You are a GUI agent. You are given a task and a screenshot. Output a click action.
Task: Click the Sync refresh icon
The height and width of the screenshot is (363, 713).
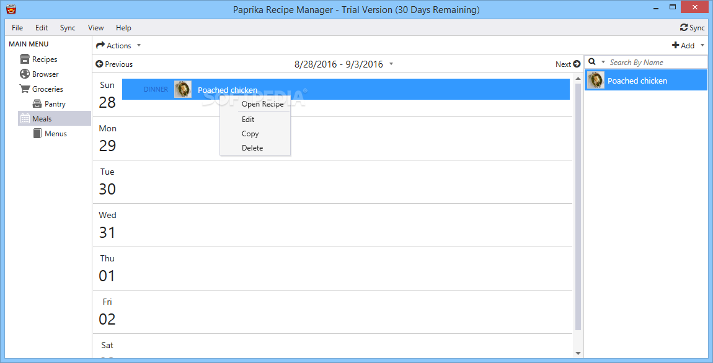coord(684,28)
